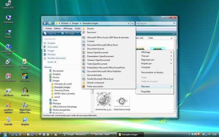The height and width of the screenshot is (137, 219).
Task: Open the Edition menu
Action: click(58, 29)
